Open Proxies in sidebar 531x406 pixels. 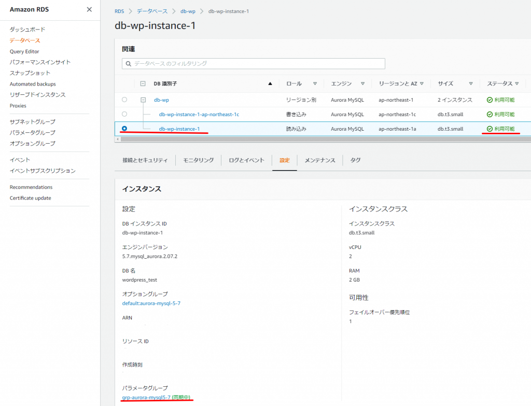tap(18, 106)
